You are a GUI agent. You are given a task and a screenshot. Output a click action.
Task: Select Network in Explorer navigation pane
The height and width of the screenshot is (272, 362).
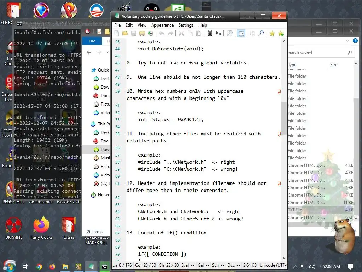click(x=100, y=195)
